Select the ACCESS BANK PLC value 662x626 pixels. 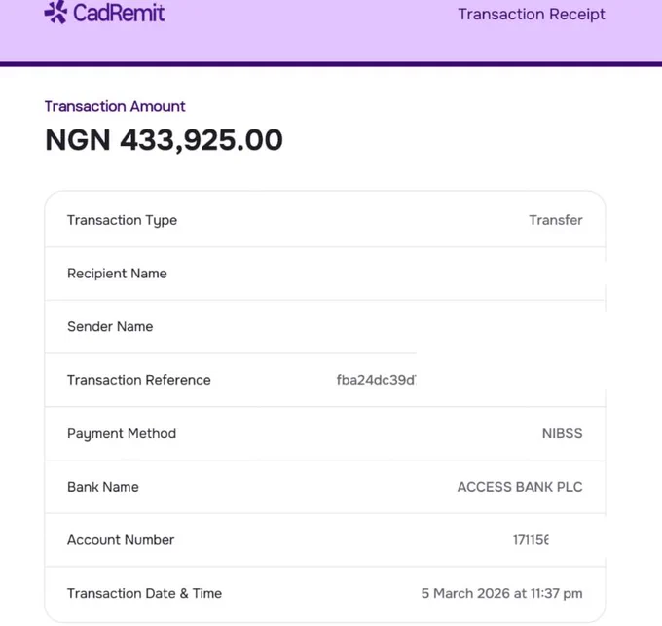pyautogui.click(x=520, y=487)
